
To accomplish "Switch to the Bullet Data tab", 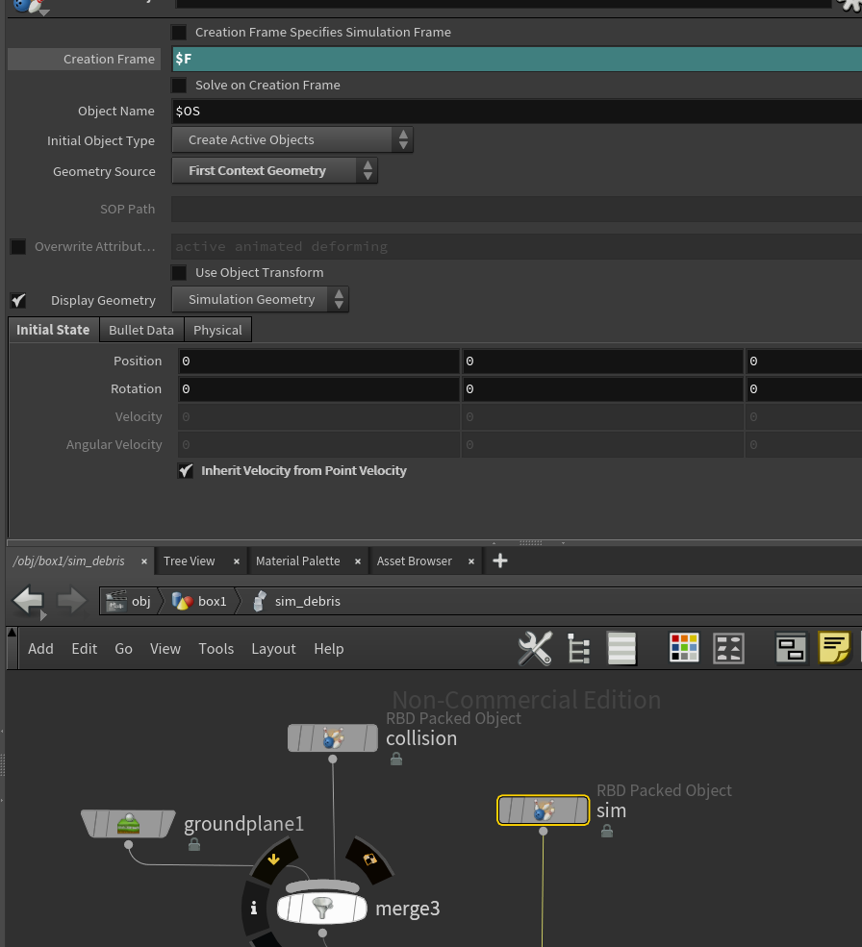I will click(141, 330).
